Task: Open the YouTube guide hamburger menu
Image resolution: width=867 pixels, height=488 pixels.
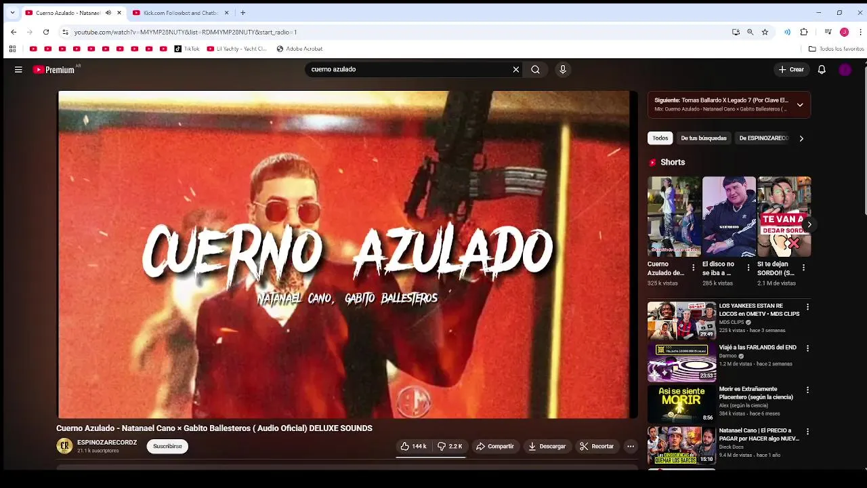Action: pyautogui.click(x=18, y=69)
